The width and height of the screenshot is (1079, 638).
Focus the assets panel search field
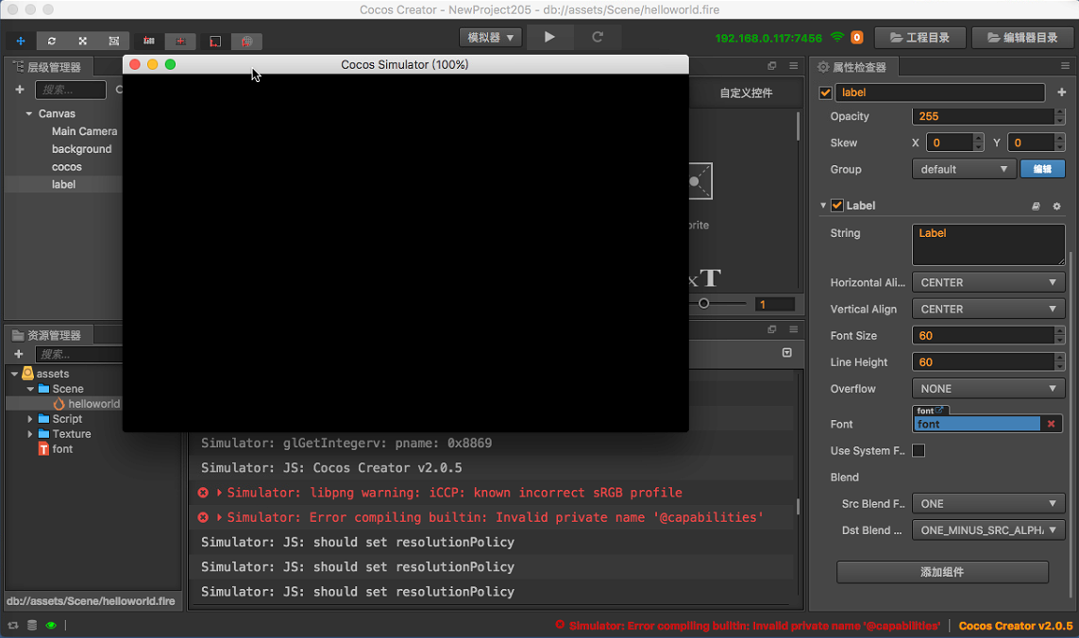(x=78, y=354)
